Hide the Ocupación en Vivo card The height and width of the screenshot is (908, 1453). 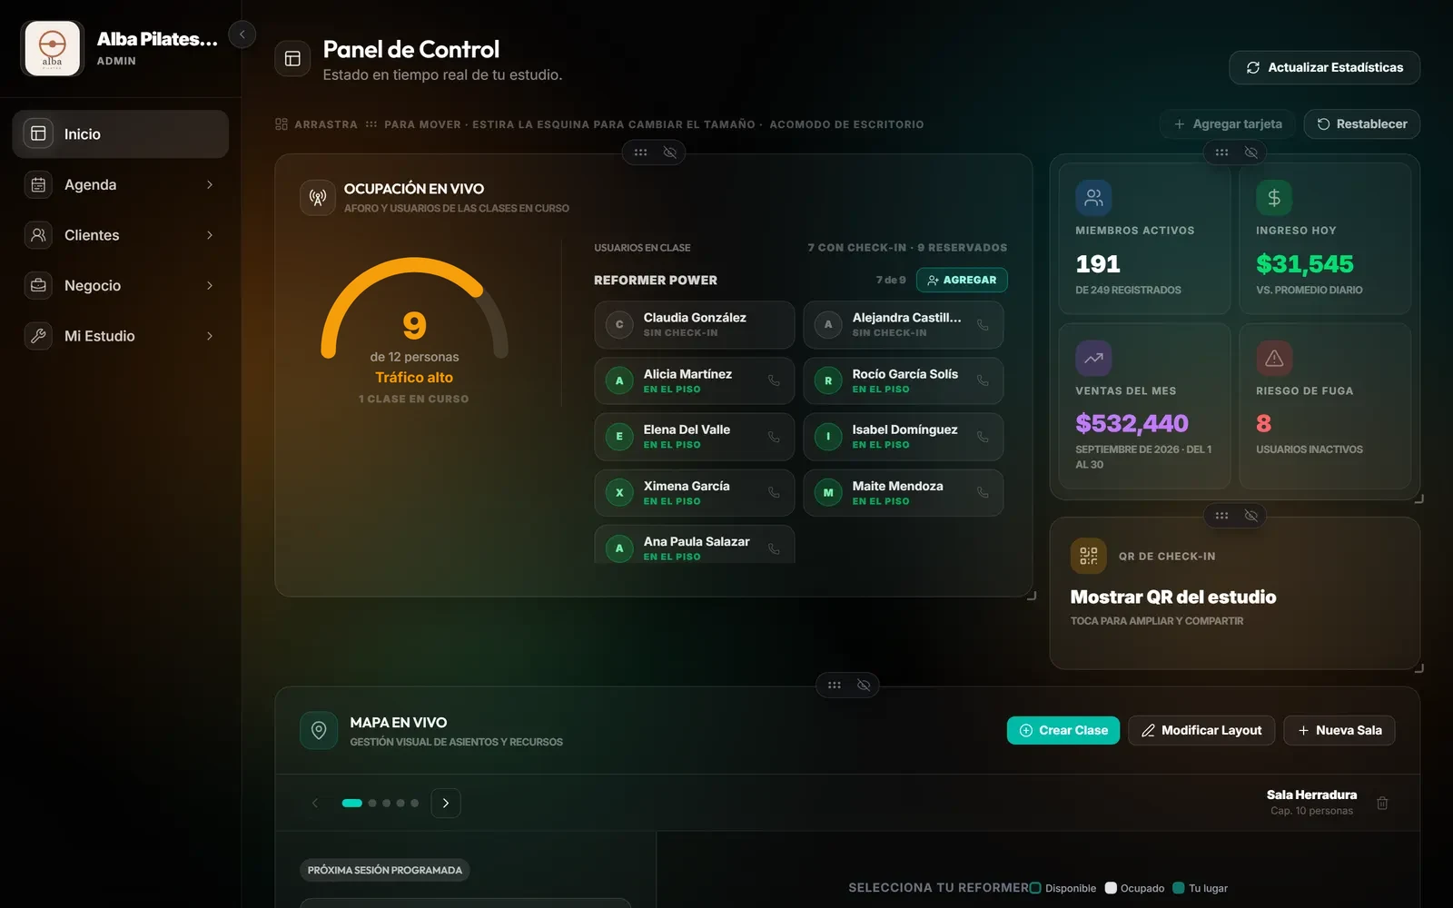(670, 153)
